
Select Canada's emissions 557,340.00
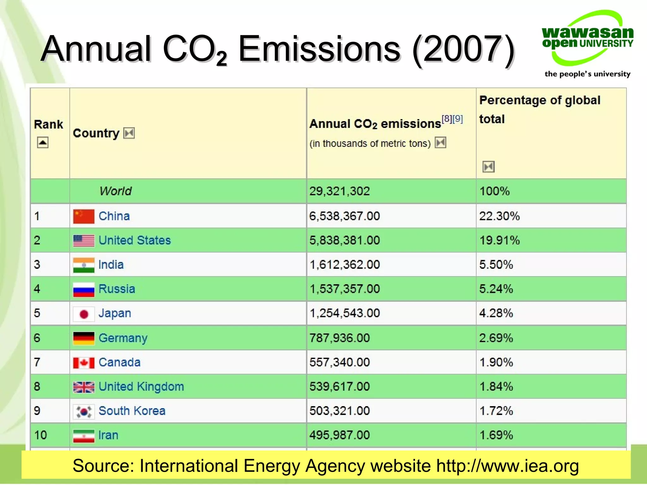[340, 362]
